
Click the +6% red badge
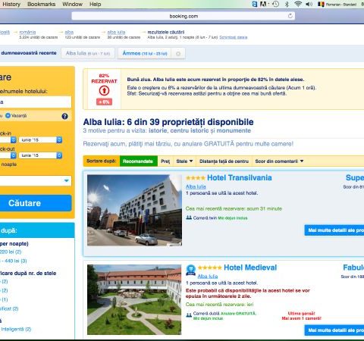coord(104,102)
